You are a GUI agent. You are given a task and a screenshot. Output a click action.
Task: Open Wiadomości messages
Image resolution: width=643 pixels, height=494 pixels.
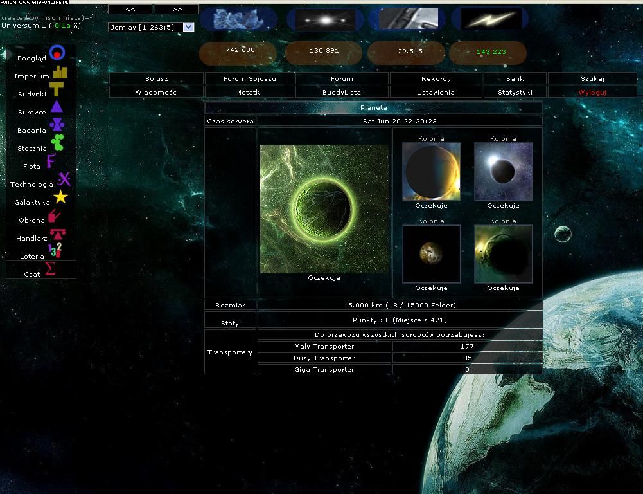click(x=156, y=92)
